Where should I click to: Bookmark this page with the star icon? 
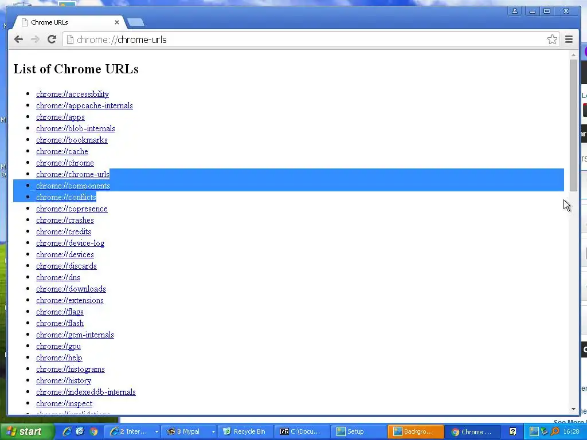[x=552, y=40]
